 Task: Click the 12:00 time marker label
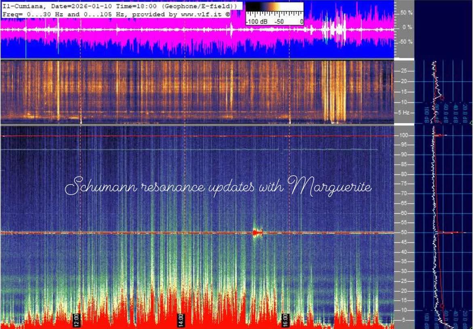coord(76,319)
